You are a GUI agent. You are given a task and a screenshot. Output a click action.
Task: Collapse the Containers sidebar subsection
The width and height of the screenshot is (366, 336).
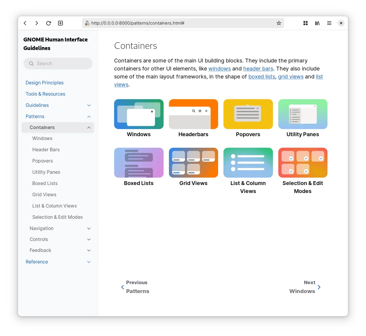tap(89, 128)
